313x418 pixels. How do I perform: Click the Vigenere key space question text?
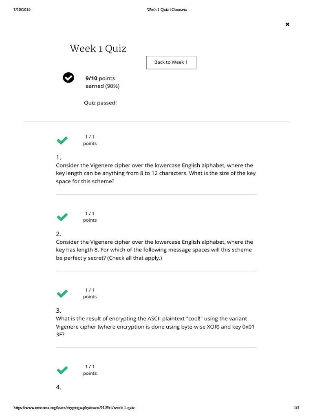pos(154,173)
